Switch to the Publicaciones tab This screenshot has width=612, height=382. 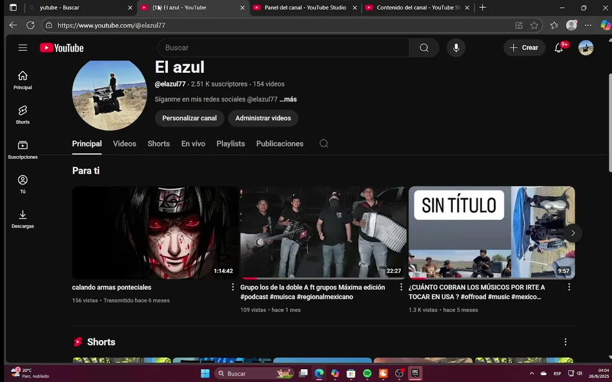pos(279,143)
